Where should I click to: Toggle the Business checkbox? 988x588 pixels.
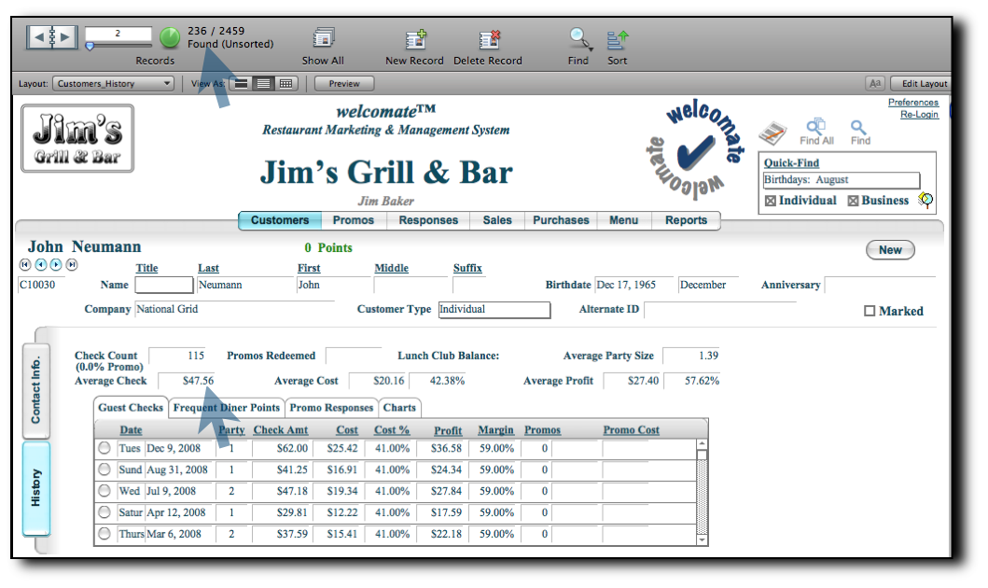[x=853, y=201]
